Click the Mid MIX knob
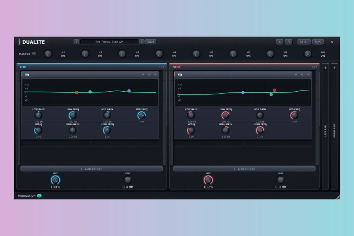This screenshot has width=354, height=236. tap(55, 180)
